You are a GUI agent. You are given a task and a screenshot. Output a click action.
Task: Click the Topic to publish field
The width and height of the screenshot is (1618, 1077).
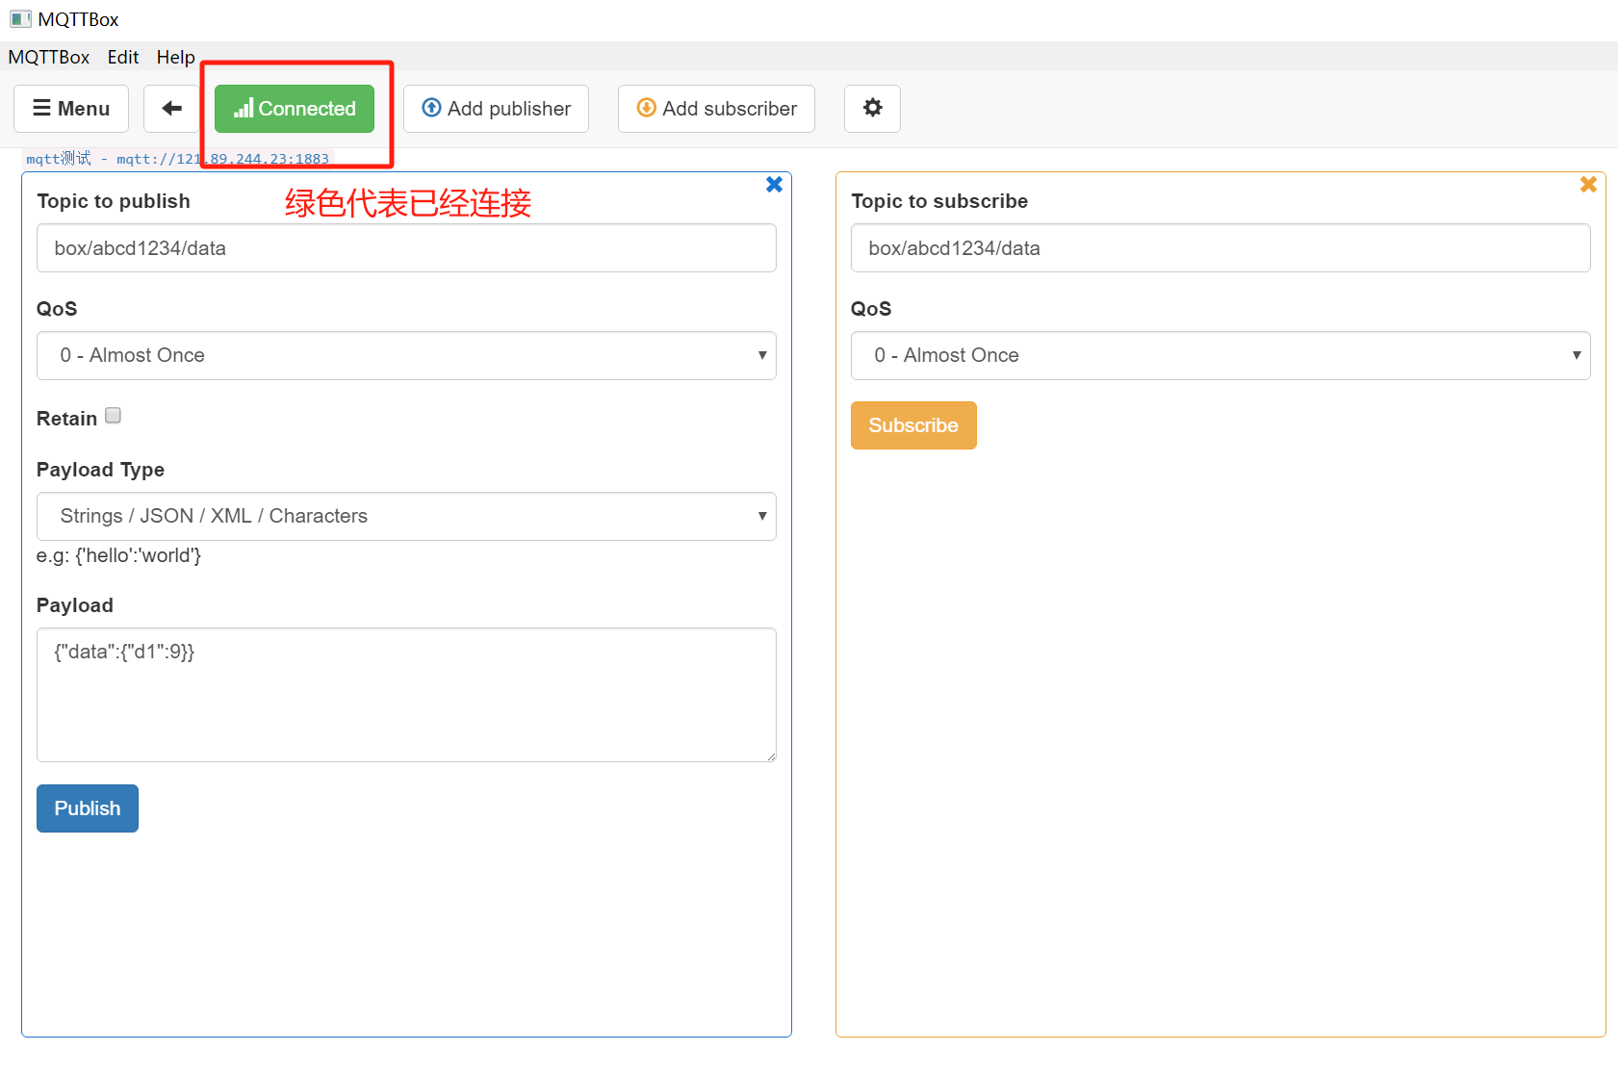tap(406, 248)
